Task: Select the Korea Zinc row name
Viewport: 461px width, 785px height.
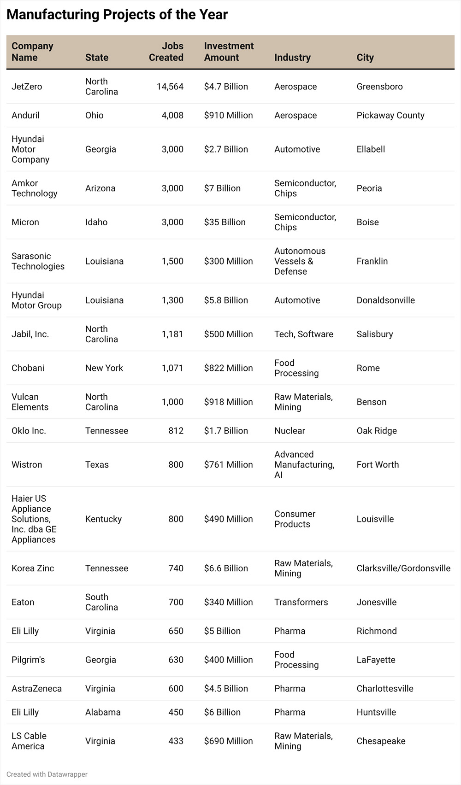Action: [x=33, y=568]
